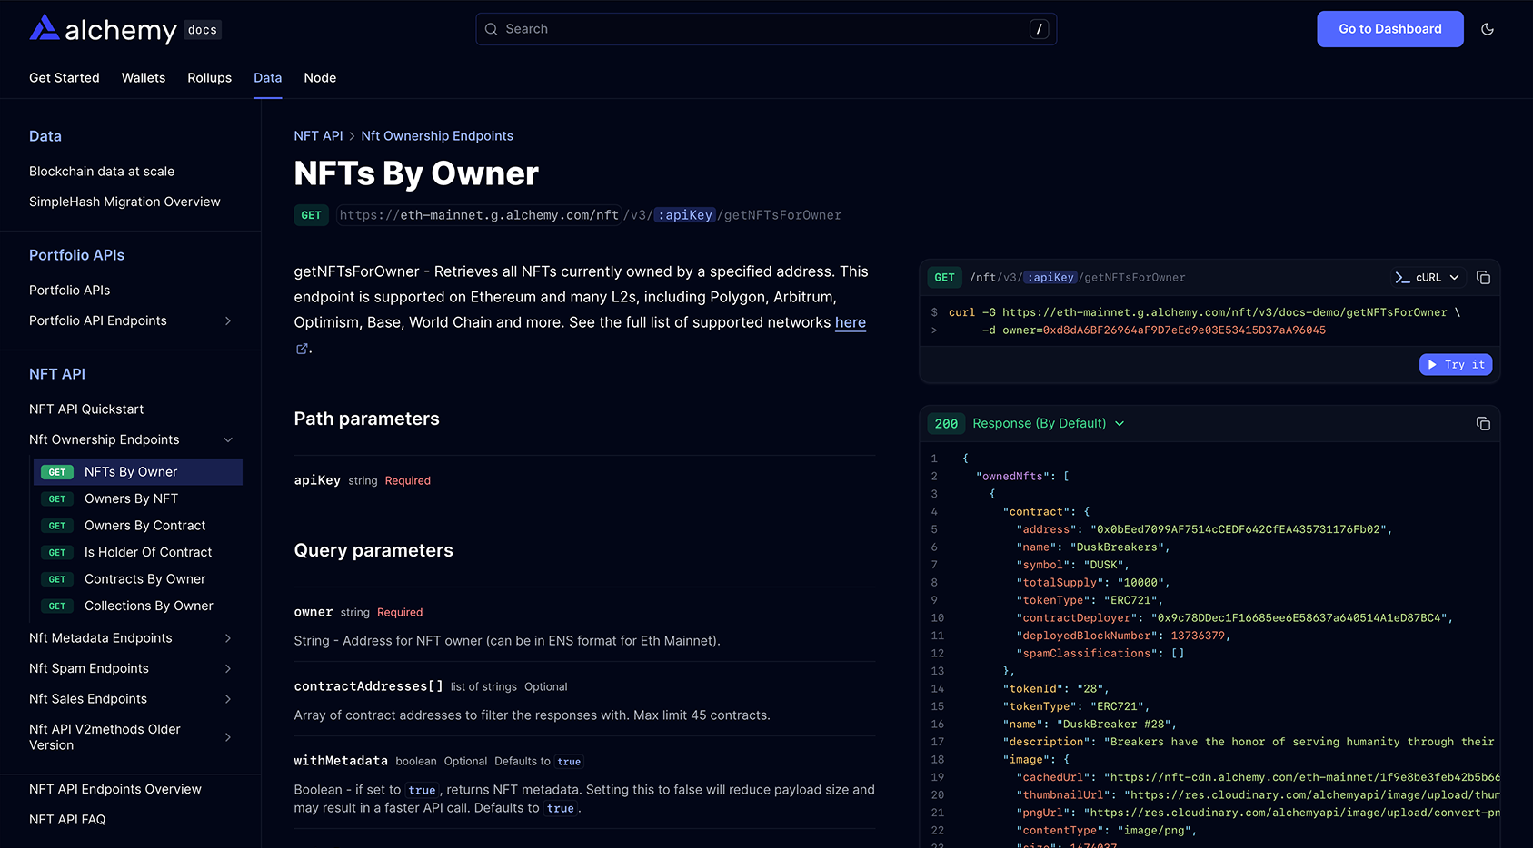
Task: Select Rollups from the top navigation
Action: point(209,78)
